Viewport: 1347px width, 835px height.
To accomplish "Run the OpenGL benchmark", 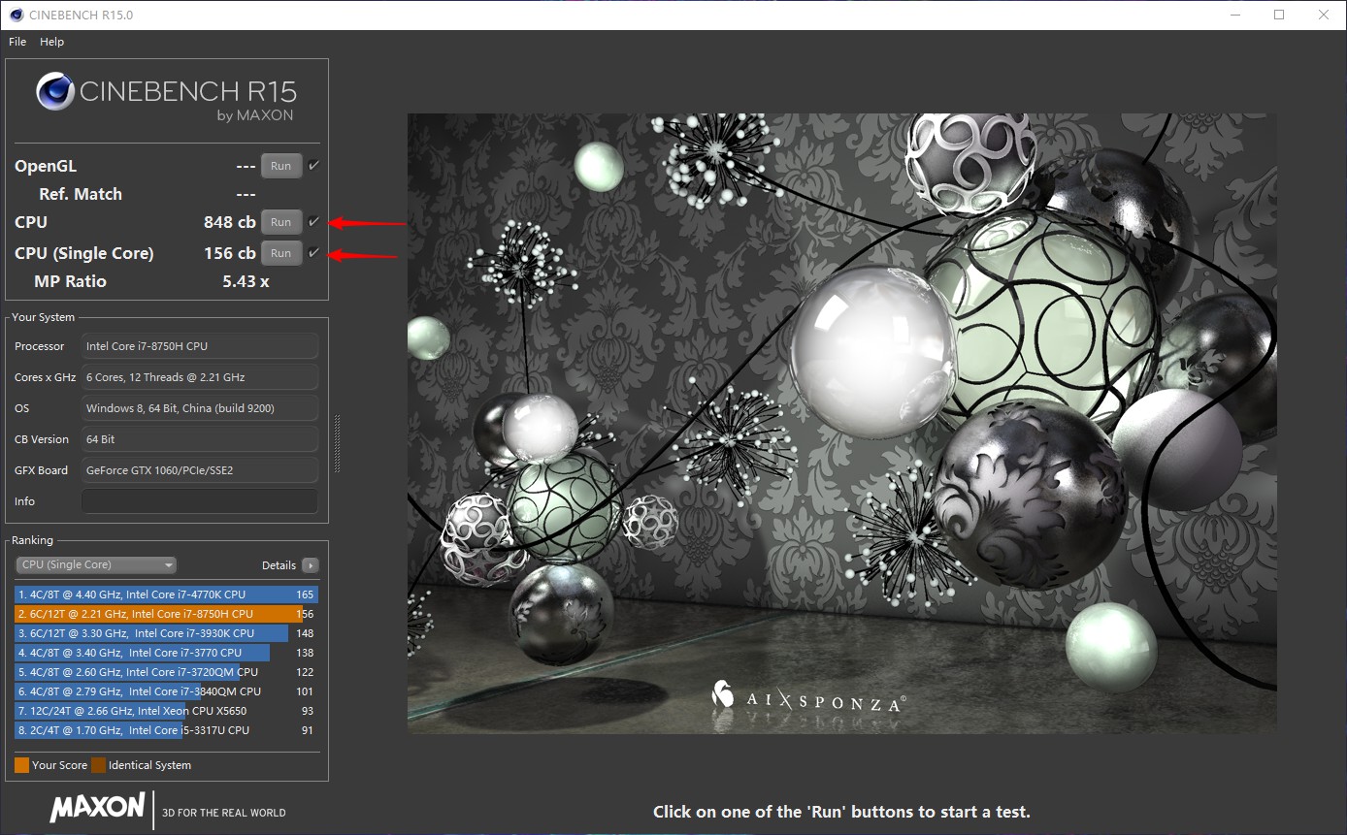I will point(280,166).
